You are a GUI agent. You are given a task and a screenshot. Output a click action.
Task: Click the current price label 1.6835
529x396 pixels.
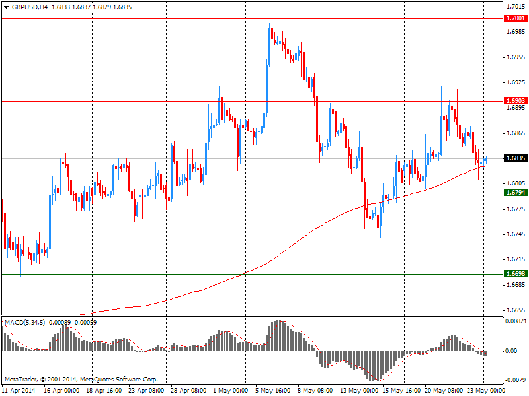pos(516,158)
